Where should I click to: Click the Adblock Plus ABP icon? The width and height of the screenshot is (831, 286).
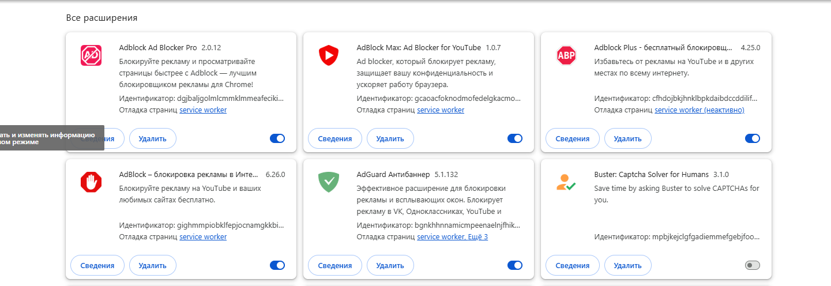tap(566, 55)
